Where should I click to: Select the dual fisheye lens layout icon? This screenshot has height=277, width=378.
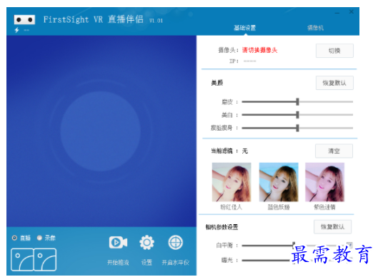click(34, 260)
